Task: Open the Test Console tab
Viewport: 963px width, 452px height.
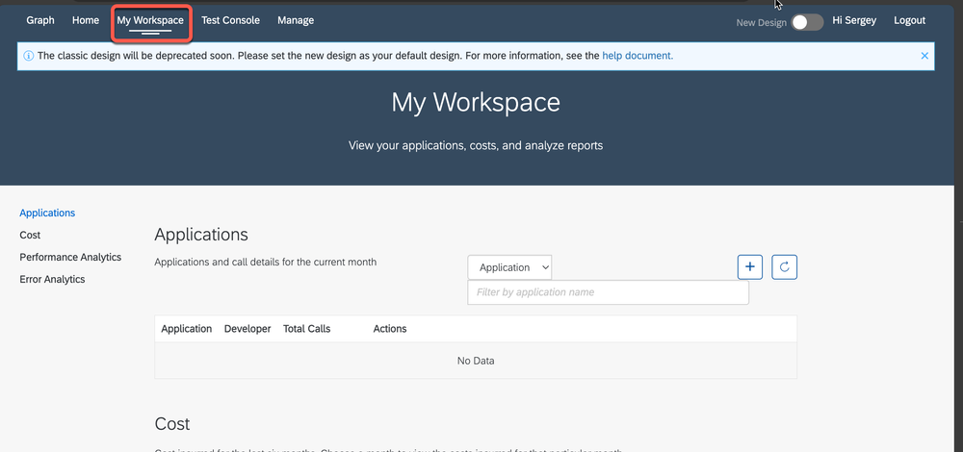Action: tap(230, 20)
